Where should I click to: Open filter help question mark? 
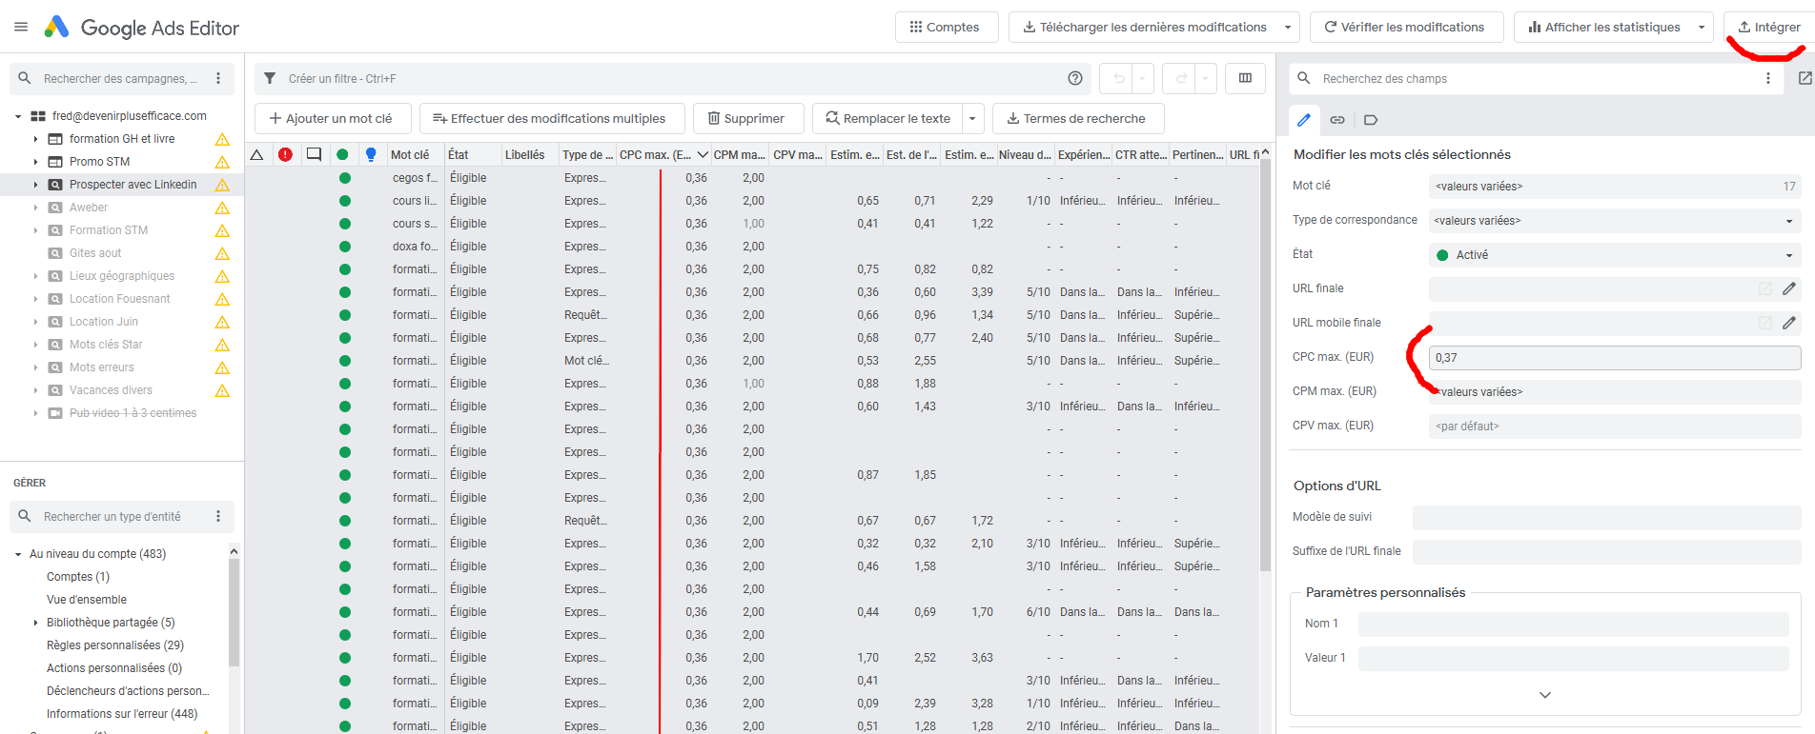(1075, 78)
